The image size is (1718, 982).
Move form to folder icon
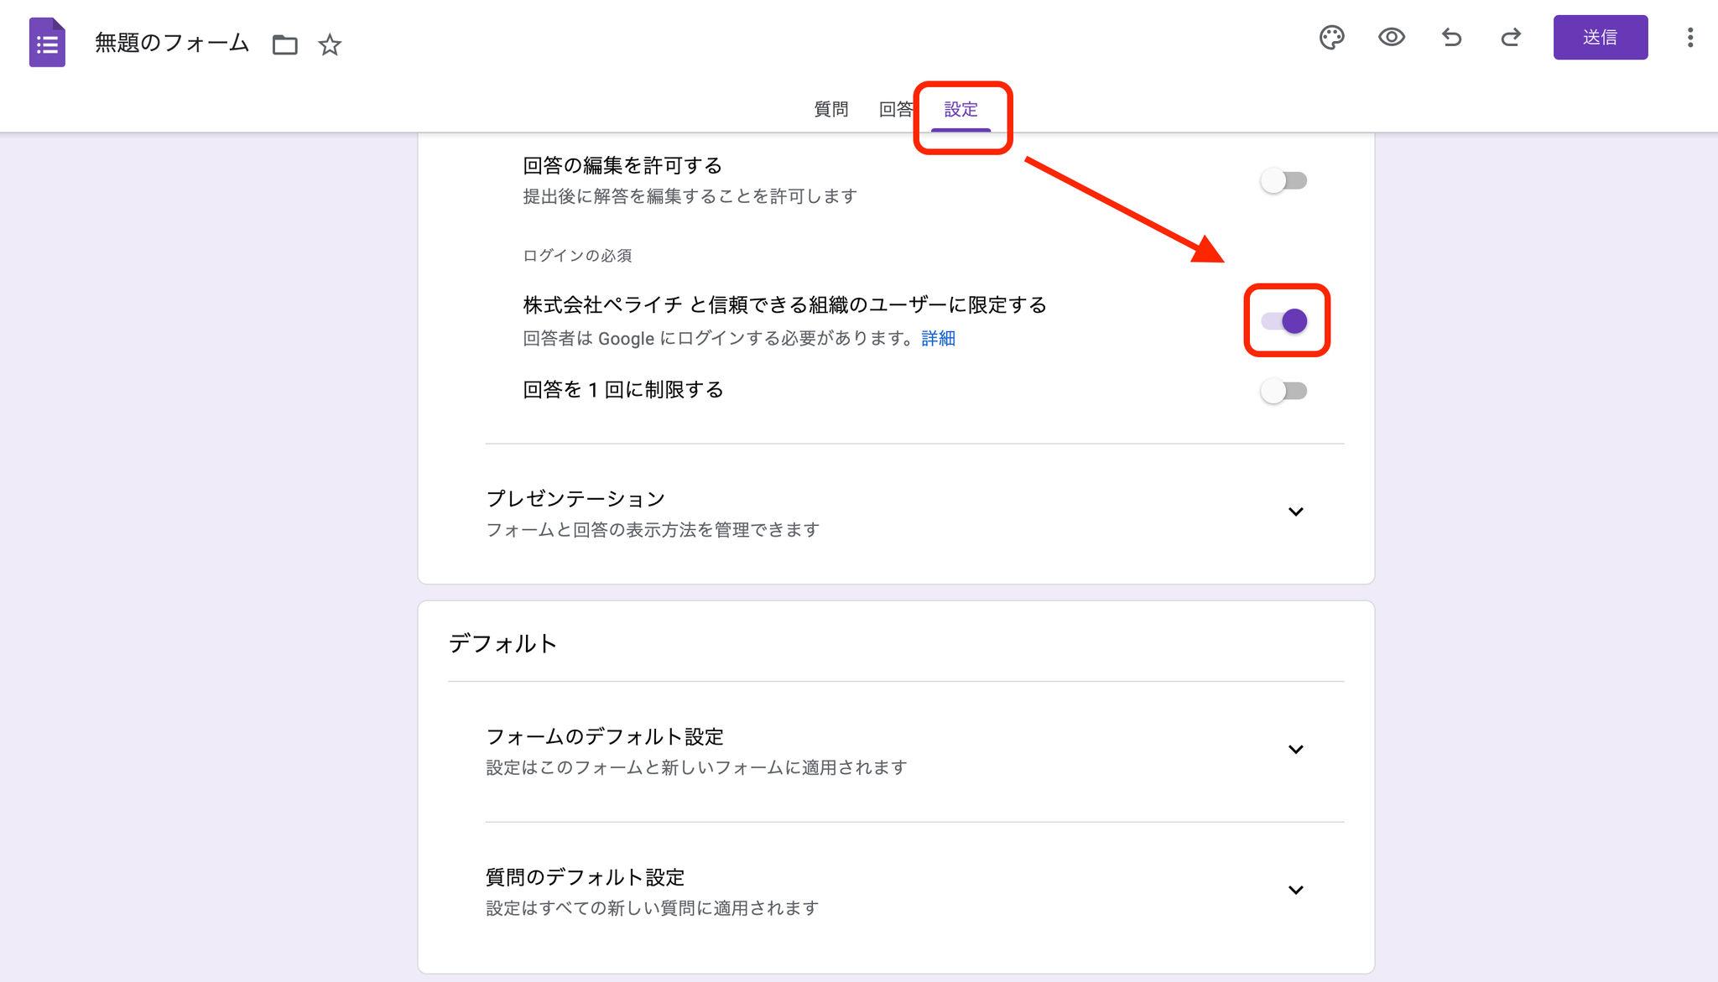click(x=285, y=44)
